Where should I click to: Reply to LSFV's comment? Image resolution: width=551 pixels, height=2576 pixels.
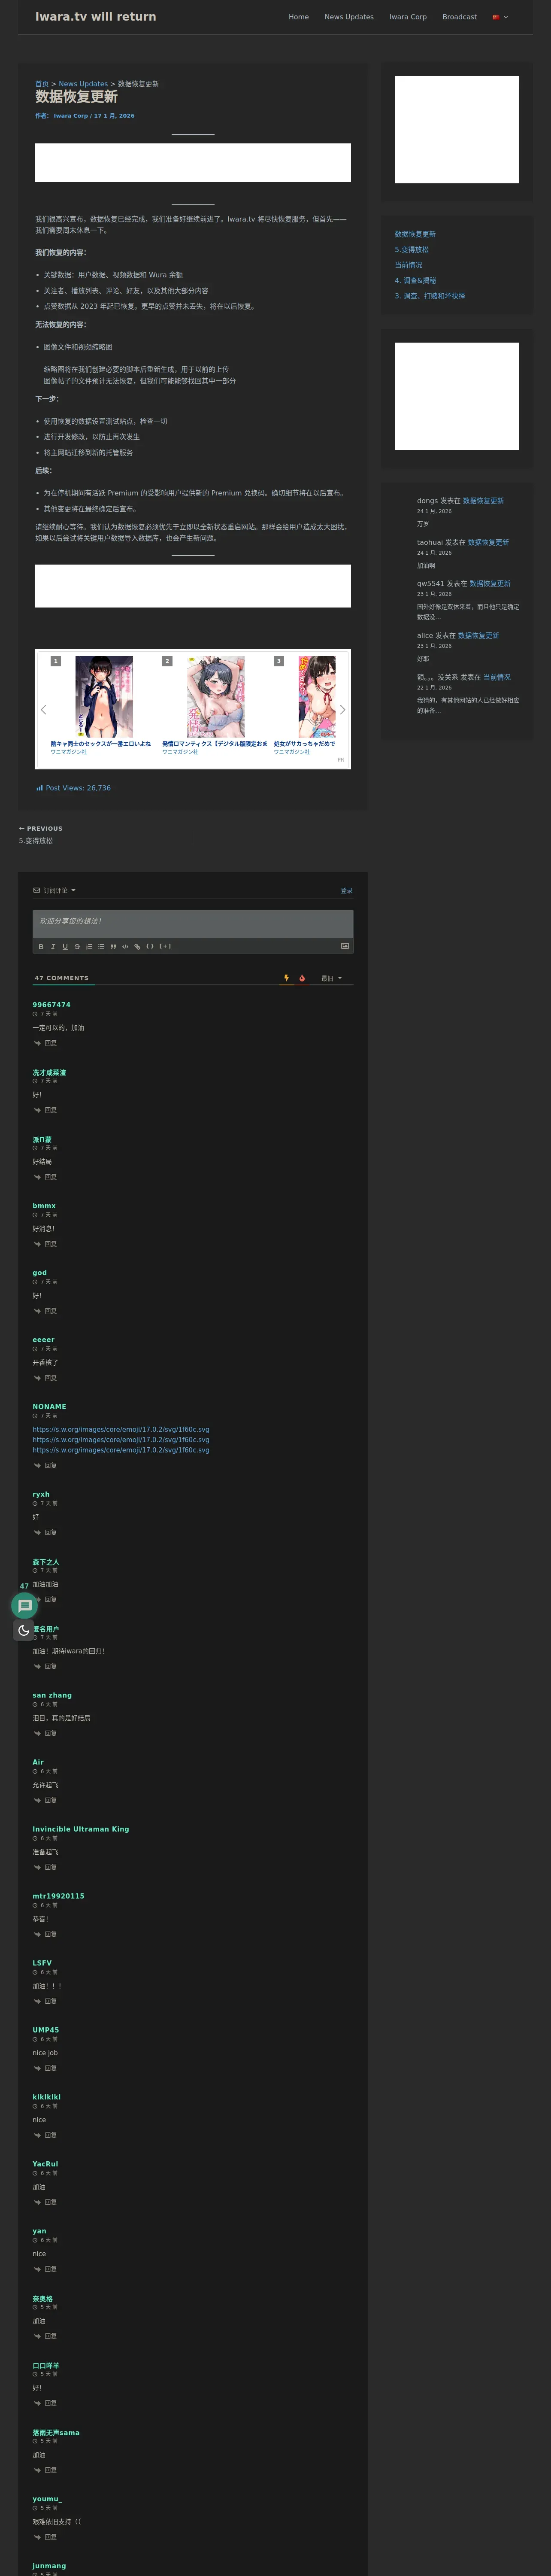[45, 2002]
